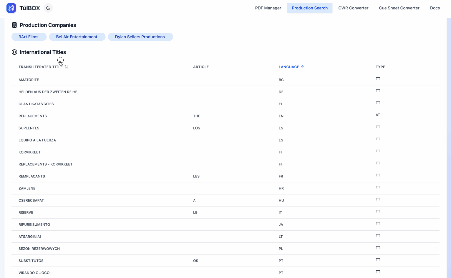This screenshot has height=278, width=451.
Task: Click the sort arrows icon after TRANSLITERATED TITLE
Action: 66,66
